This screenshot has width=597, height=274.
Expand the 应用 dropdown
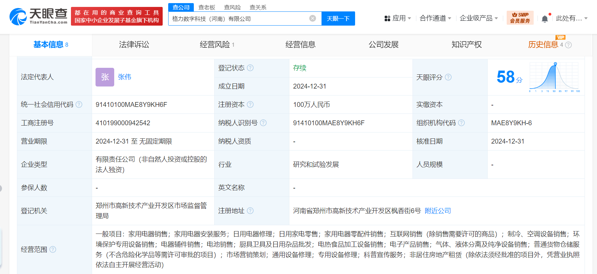pos(401,18)
